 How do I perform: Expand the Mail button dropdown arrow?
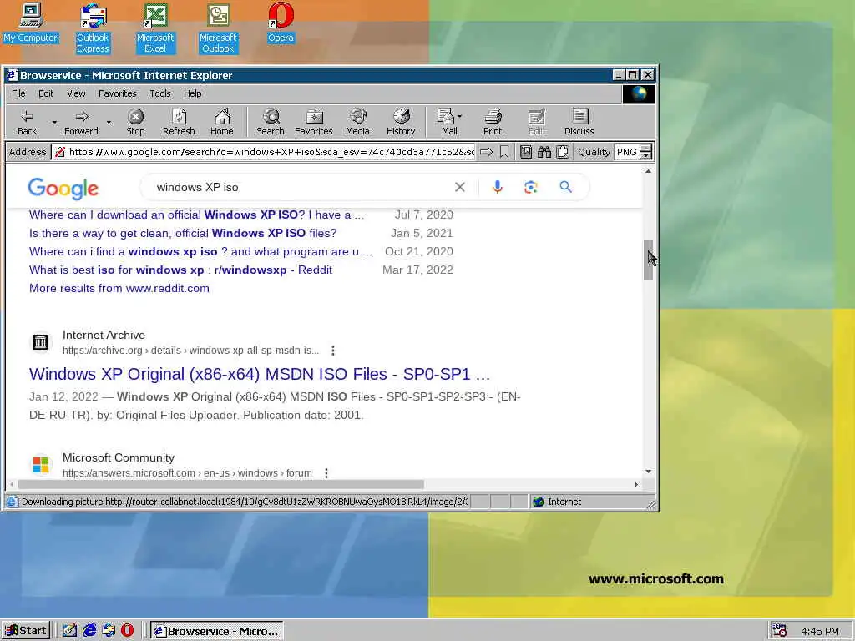460,116
